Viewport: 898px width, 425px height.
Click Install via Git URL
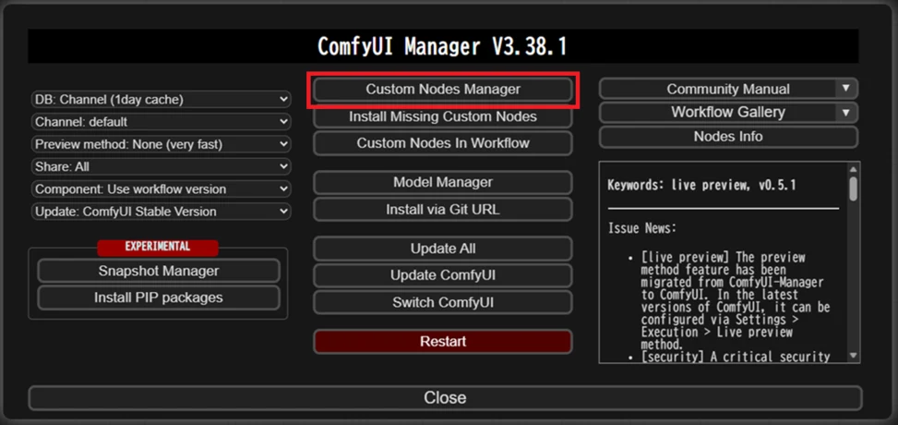443,210
